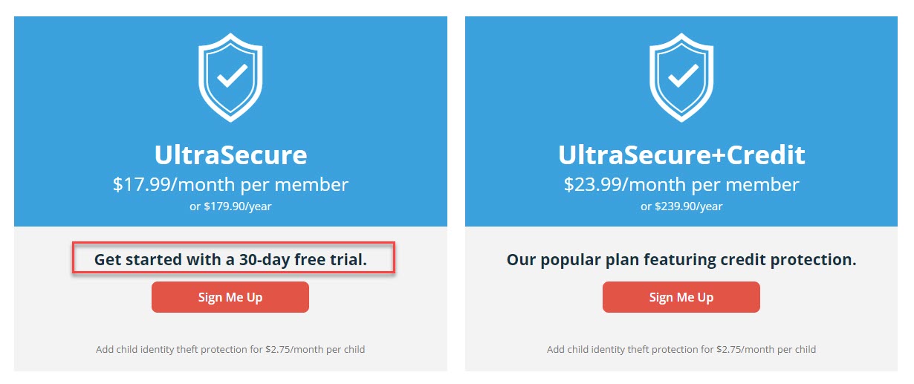Viewport: 914px width, 384px height.
Task: Click the UltraSecure+Credit plan title
Action: point(681,154)
